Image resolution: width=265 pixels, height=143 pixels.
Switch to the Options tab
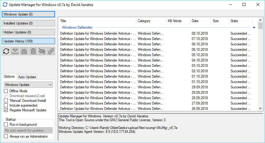point(9,76)
